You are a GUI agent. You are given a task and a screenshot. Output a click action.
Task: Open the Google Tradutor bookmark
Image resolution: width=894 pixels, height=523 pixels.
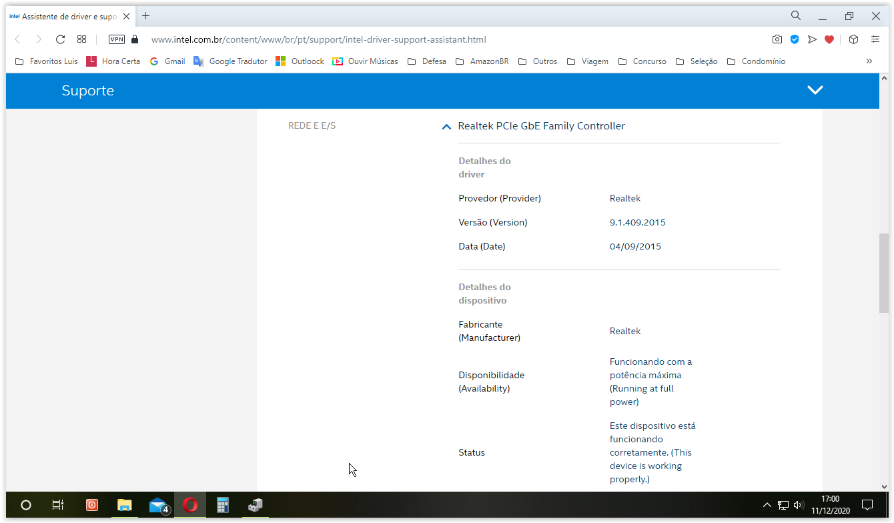tap(230, 61)
